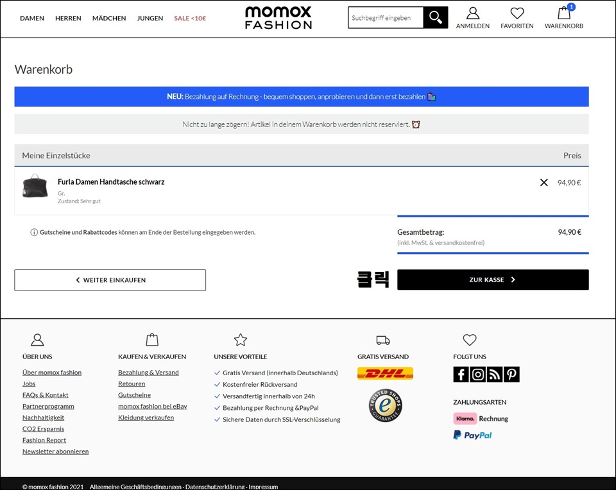Open the Damen category
Screen dimensions: 616x490
pyautogui.click(x=32, y=18)
